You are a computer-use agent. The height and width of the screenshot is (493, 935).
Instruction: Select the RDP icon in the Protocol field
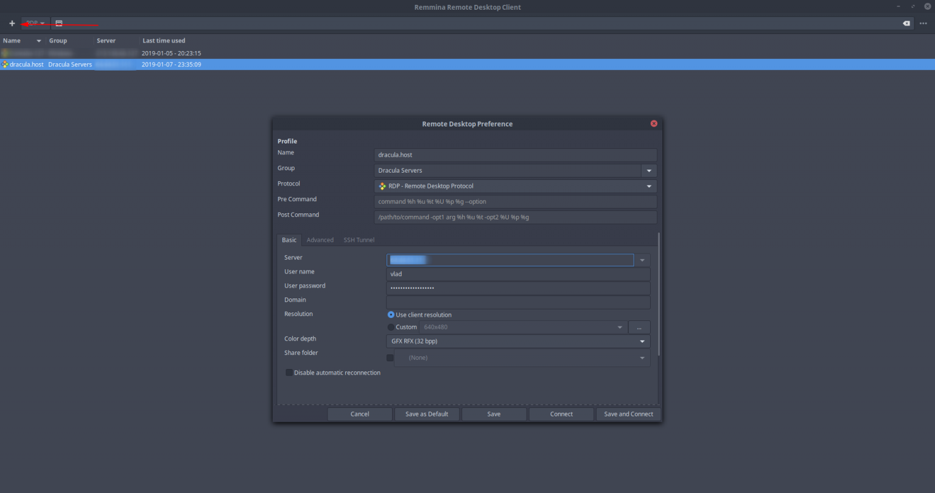(x=383, y=186)
